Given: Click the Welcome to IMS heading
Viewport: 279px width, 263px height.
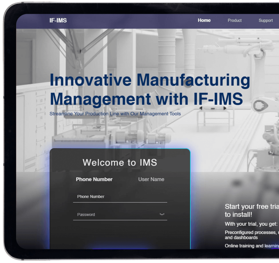Looking at the screenshot, I should [x=120, y=163].
